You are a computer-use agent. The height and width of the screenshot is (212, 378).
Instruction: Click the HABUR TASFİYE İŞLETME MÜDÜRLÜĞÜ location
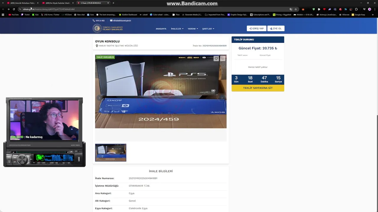pos(118,46)
